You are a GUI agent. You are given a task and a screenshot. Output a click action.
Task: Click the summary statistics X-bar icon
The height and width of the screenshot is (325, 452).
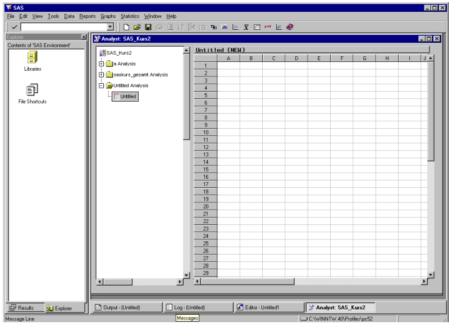(x=246, y=27)
